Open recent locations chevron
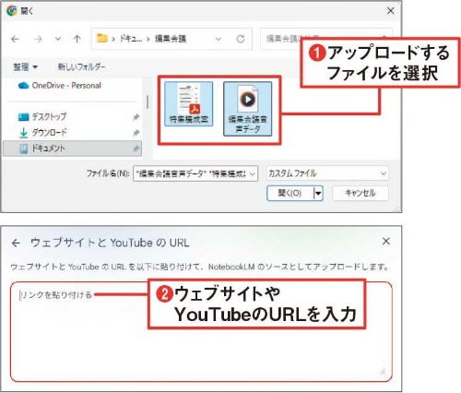The height and width of the screenshot is (393, 461). pyautogui.click(x=58, y=39)
